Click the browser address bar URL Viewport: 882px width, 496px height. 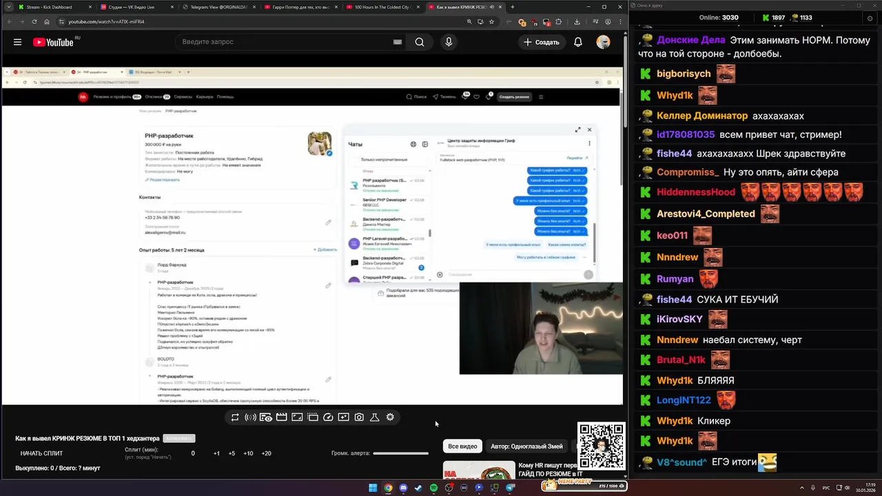[106, 21]
